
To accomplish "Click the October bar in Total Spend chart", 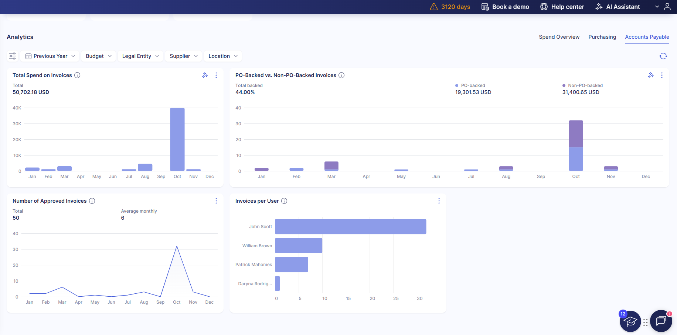I will coord(177,139).
